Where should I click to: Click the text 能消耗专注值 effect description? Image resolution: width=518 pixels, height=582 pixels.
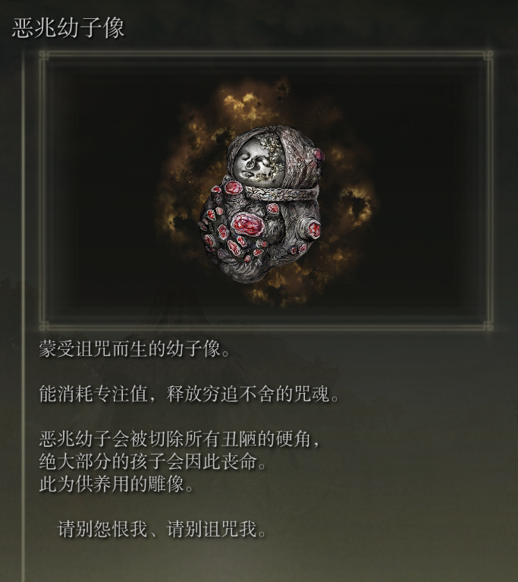click(190, 394)
